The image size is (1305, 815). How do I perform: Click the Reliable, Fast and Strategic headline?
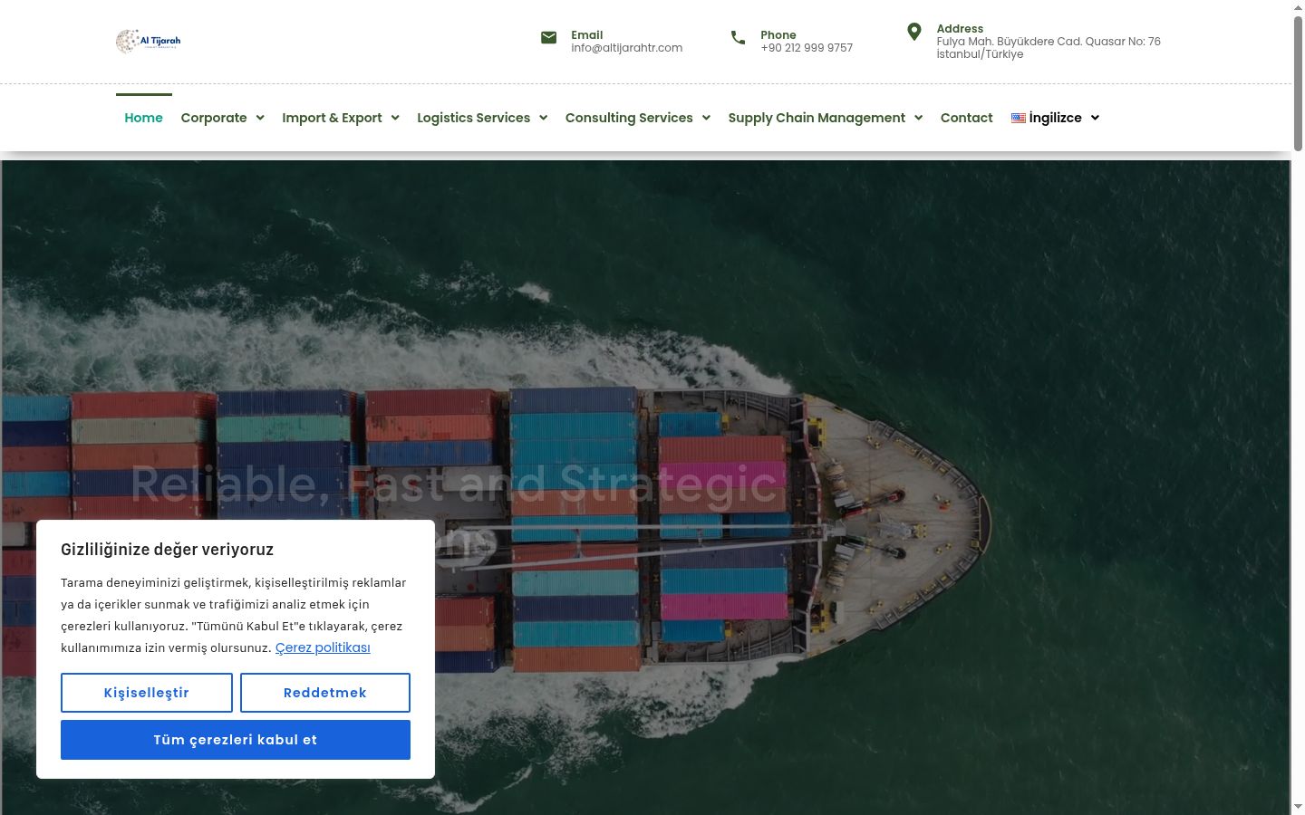(x=454, y=484)
